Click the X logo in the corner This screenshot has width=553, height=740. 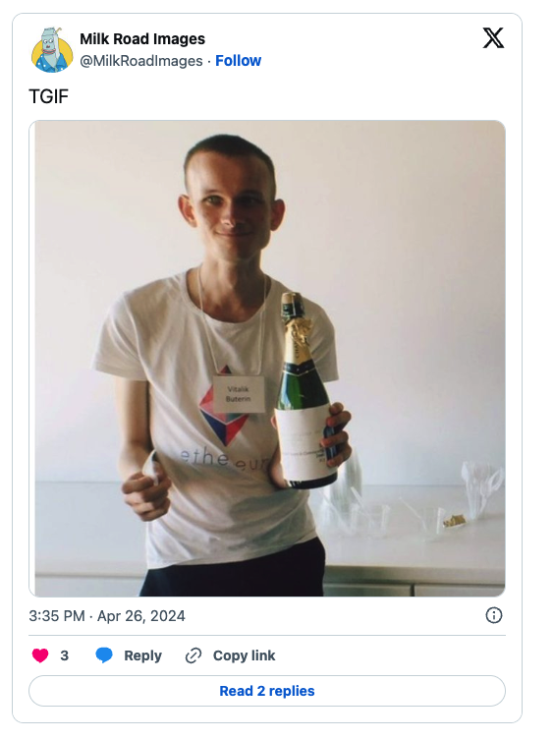[x=493, y=38]
